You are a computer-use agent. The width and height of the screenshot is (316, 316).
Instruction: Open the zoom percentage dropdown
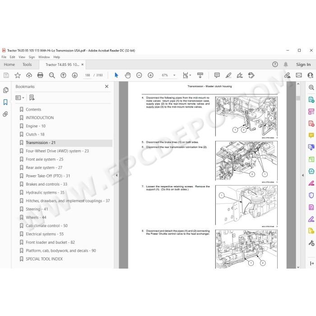(174, 75)
